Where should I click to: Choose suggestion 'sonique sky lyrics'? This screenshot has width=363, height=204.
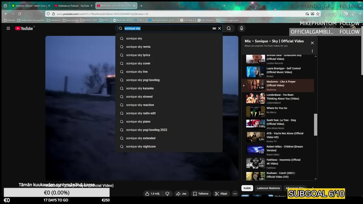tap(169, 55)
